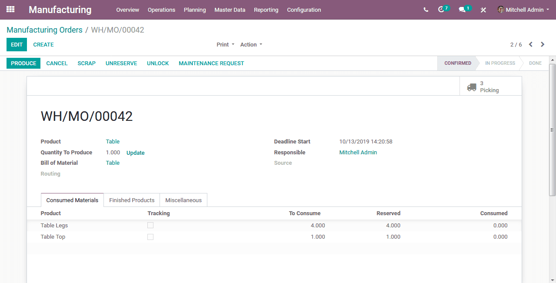This screenshot has width=556, height=283.
Task: Click Mitchell Admin's avatar picture
Action: tap(501, 10)
